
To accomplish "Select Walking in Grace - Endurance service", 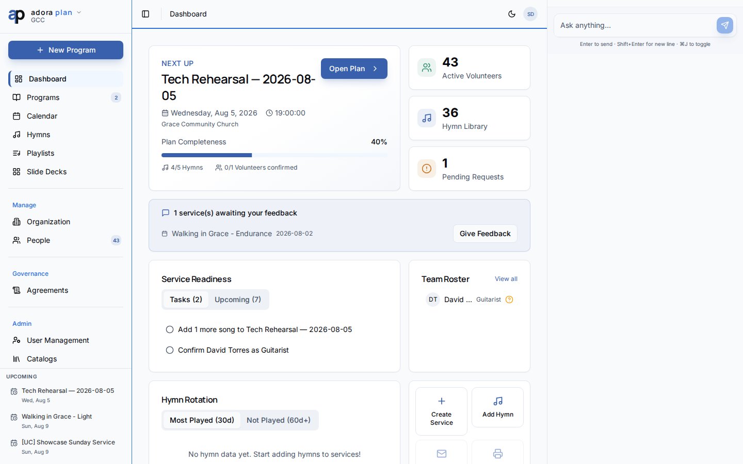I will [222, 234].
